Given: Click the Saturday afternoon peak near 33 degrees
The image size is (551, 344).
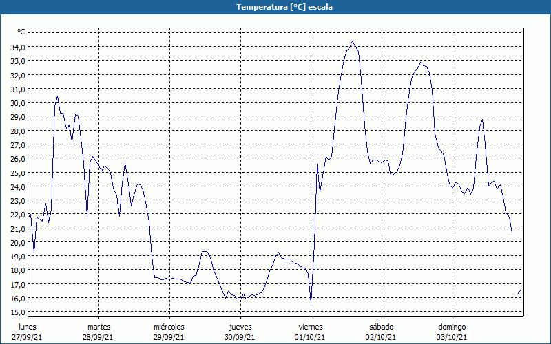Looking at the screenshot, I should (x=421, y=63).
